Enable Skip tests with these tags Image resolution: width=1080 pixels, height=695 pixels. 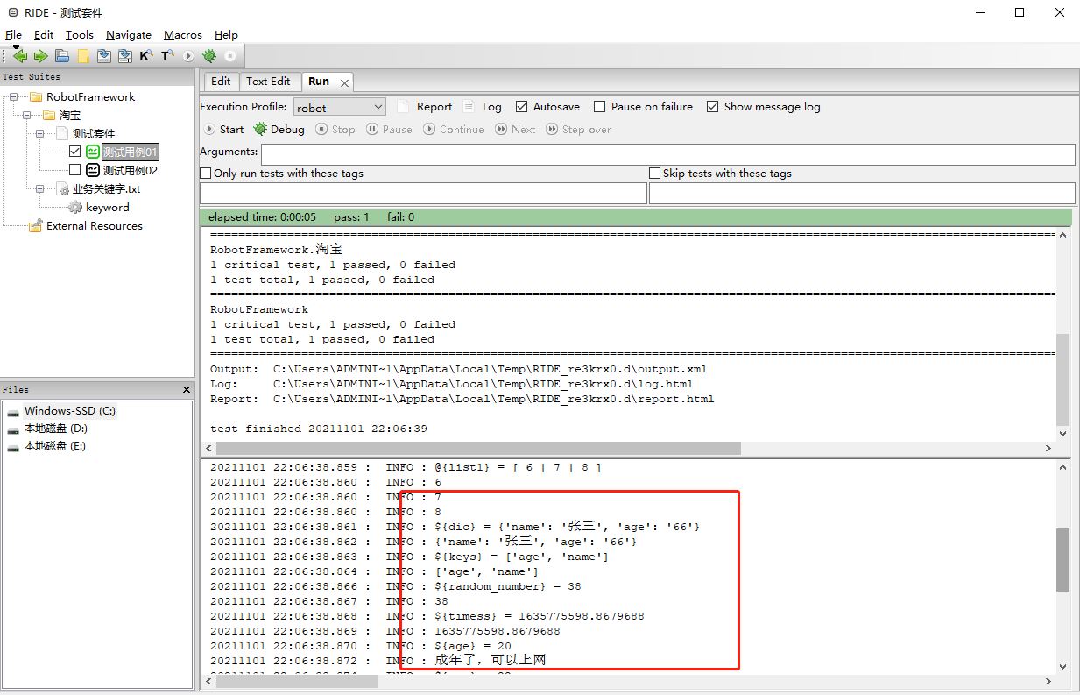pos(655,174)
